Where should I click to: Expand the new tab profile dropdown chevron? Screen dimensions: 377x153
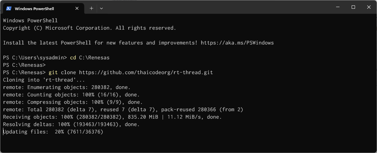(x=101, y=8)
